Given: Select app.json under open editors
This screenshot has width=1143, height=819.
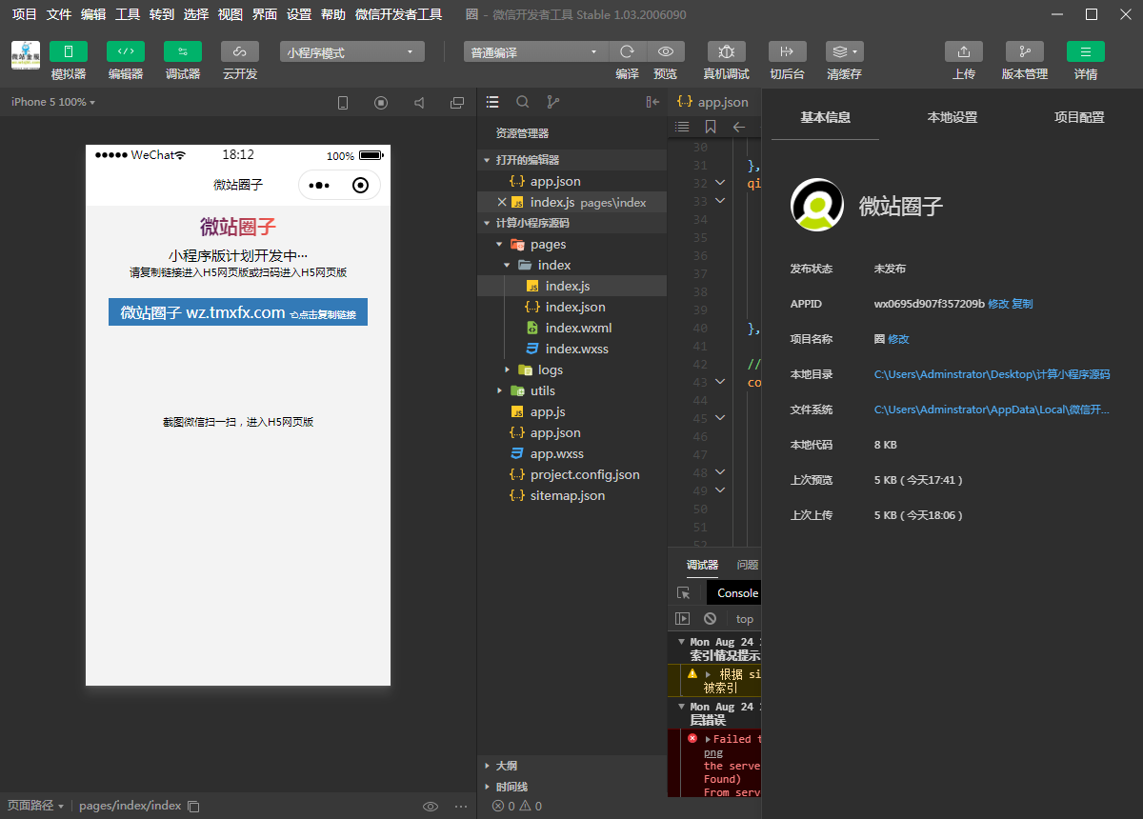Looking at the screenshot, I should (571, 181).
